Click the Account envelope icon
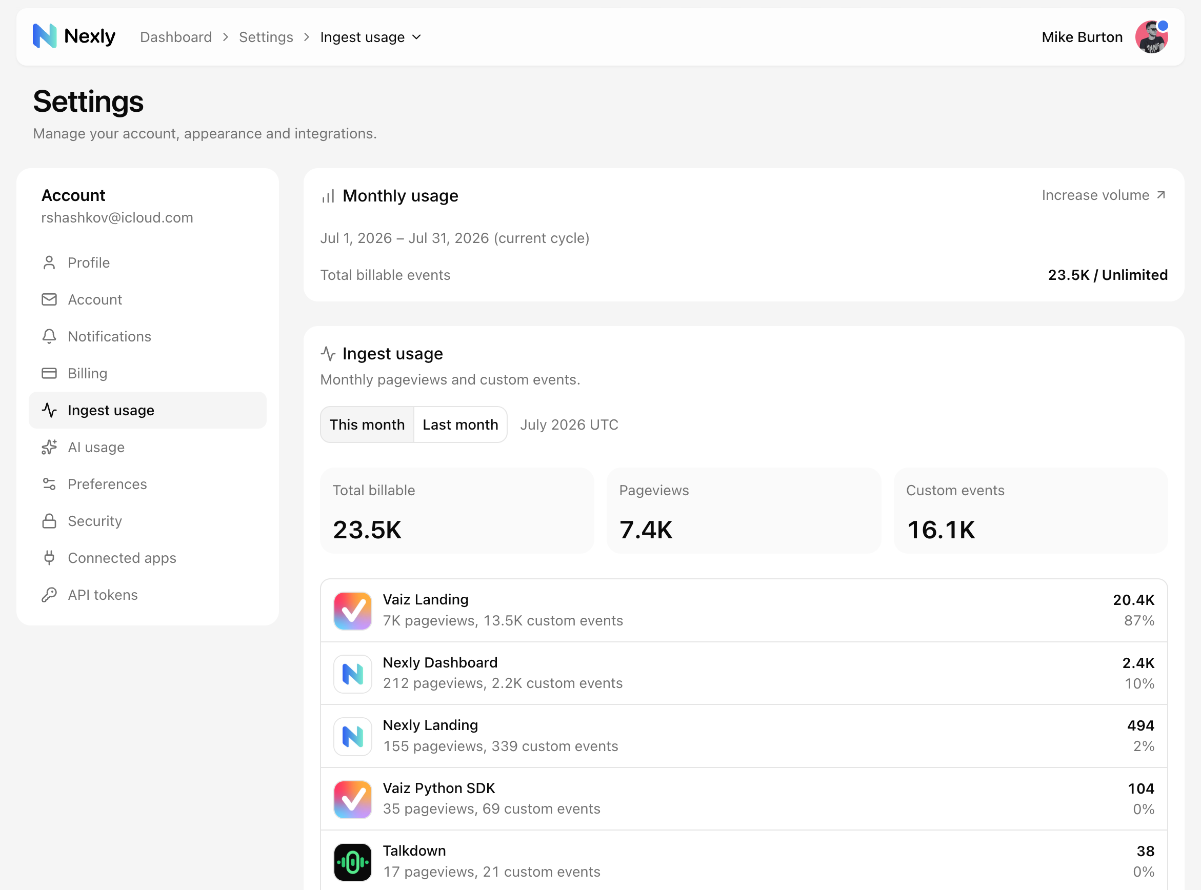Image resolution: width=1201 pixels, height=890 pixels. 49,299
